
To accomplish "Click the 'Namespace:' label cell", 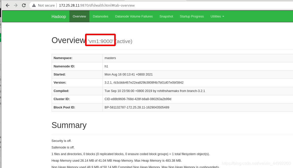I will [77, 58].
